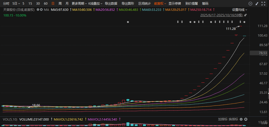Select the 周 weekly period tab

click(x=60, y=4)
